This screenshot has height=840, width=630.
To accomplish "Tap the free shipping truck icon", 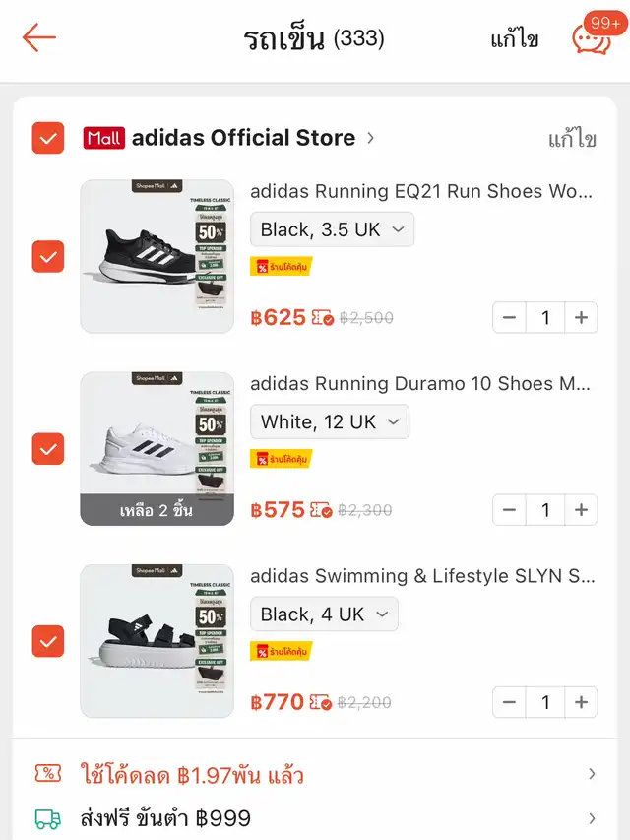I will pyautogui.click(x=47, y=818).
